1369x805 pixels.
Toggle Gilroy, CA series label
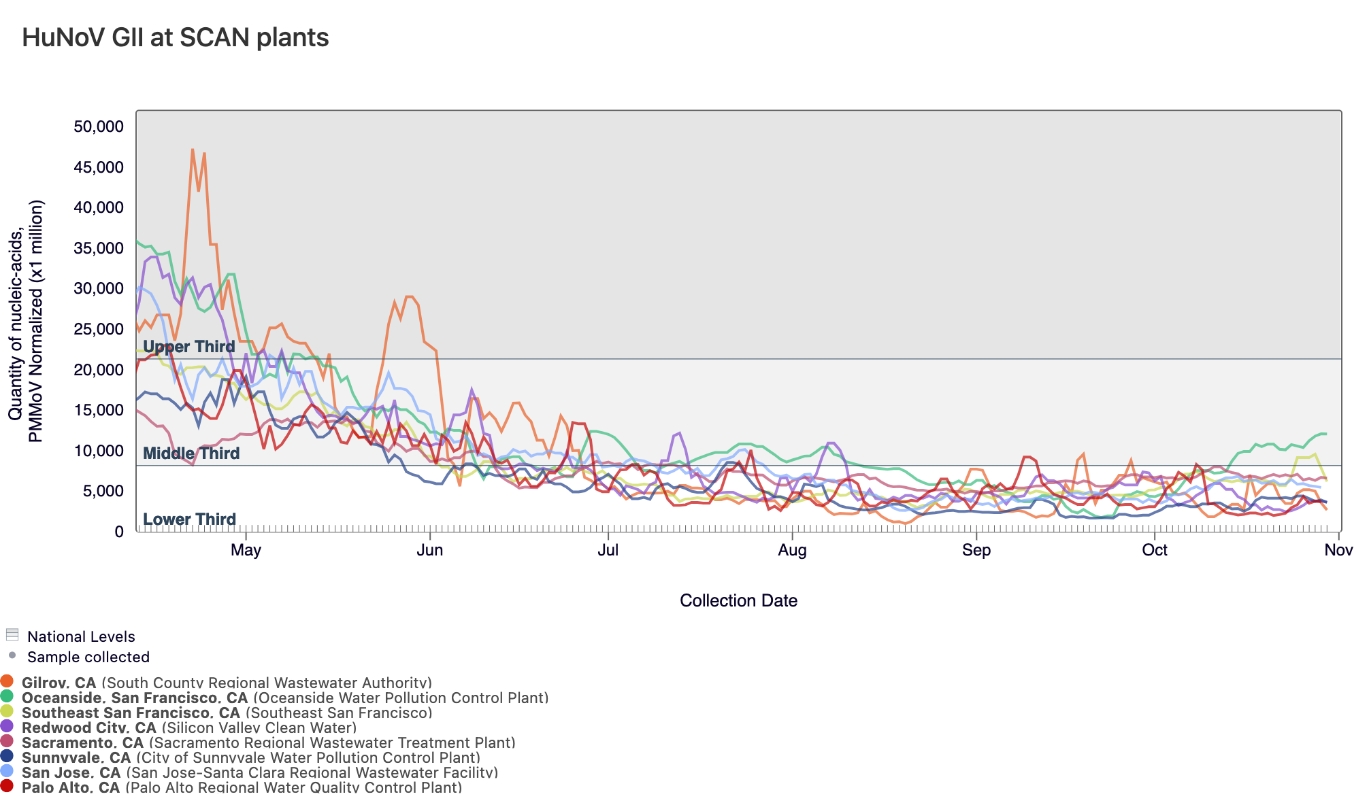click(x=59, y=683)
